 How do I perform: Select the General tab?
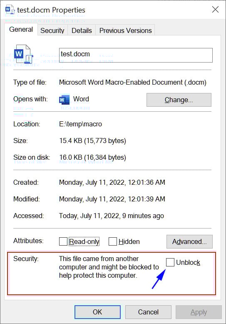(21, 29)
